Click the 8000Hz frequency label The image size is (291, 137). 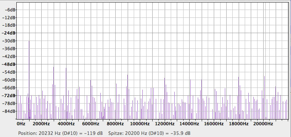pyautogui.click(x=115, y=123)
